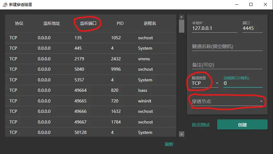Click the app icon in title bar
This screenshot has height=154, width=273.
(5, 4)
